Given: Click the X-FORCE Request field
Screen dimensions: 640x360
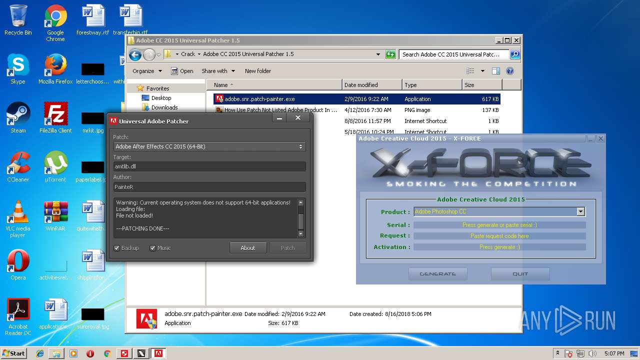Looking at the screenshot, I should [x=499, y=236].
